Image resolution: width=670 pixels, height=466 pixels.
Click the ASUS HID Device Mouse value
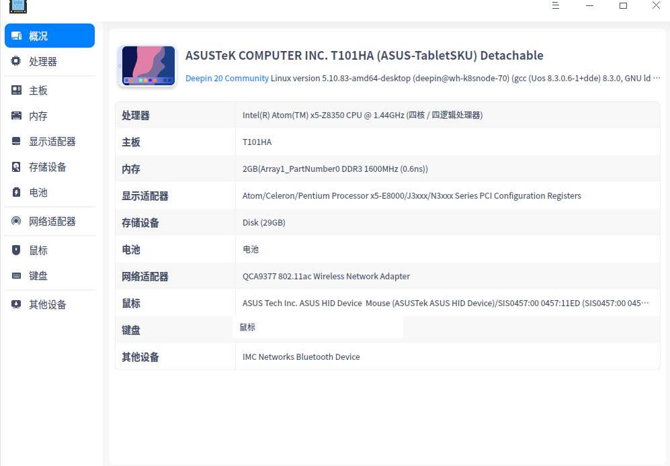[446, 304]
